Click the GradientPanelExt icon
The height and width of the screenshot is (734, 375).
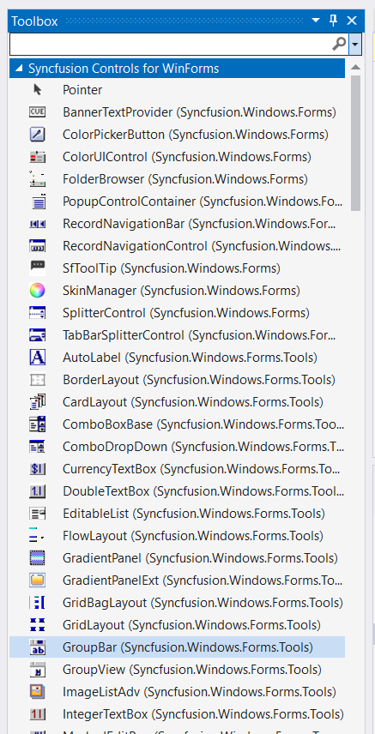(37, 581)
